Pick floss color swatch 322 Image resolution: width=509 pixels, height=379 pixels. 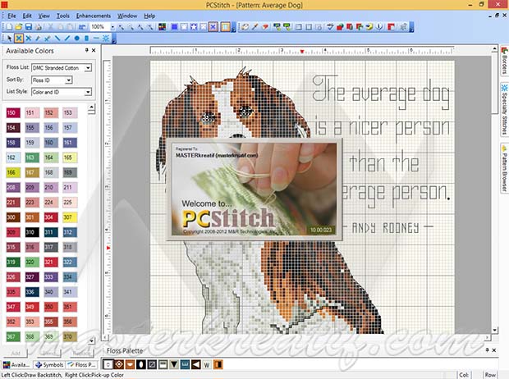click(70, 262)
